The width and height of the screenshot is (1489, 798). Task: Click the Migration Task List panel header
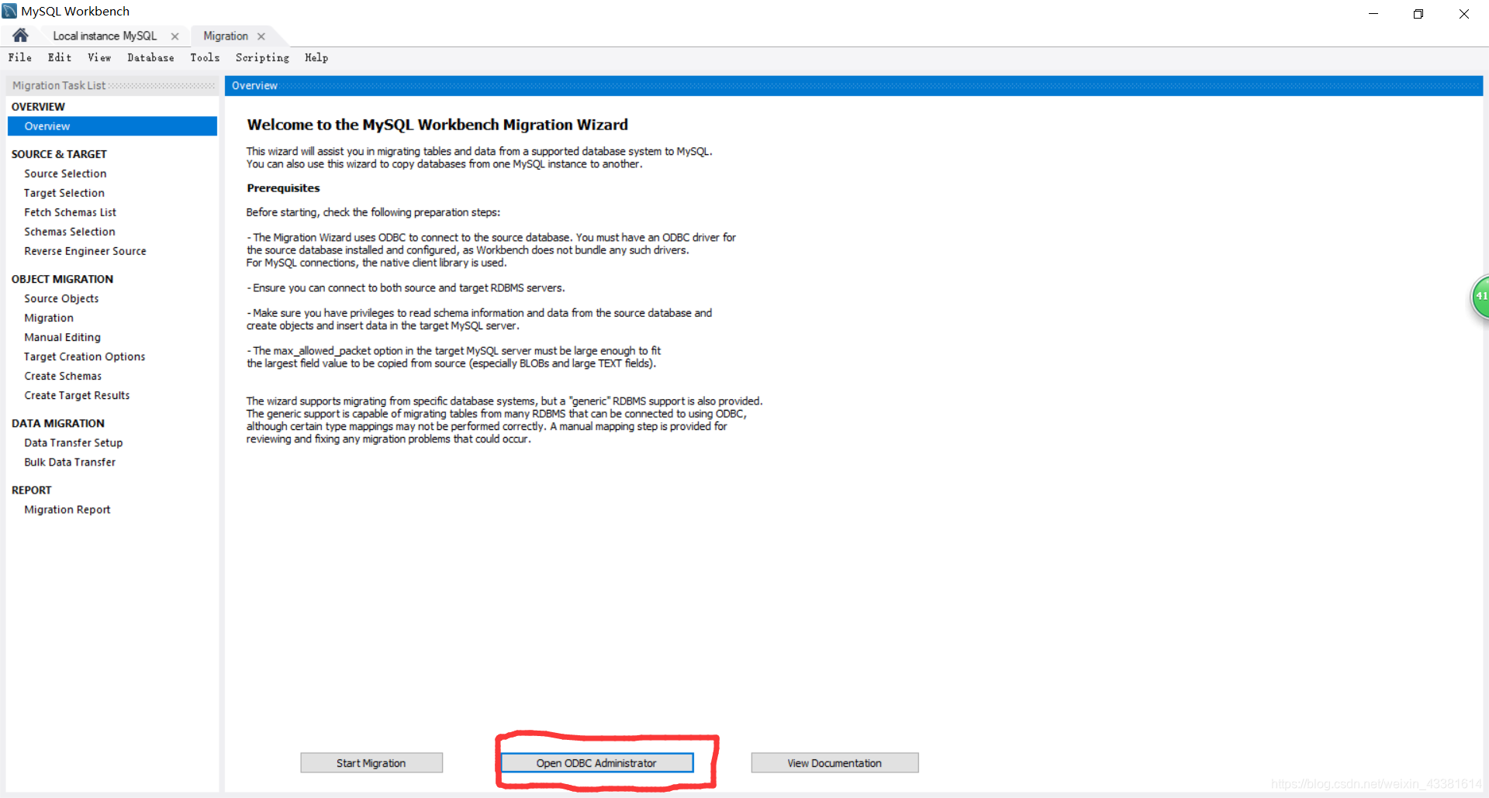112,85
